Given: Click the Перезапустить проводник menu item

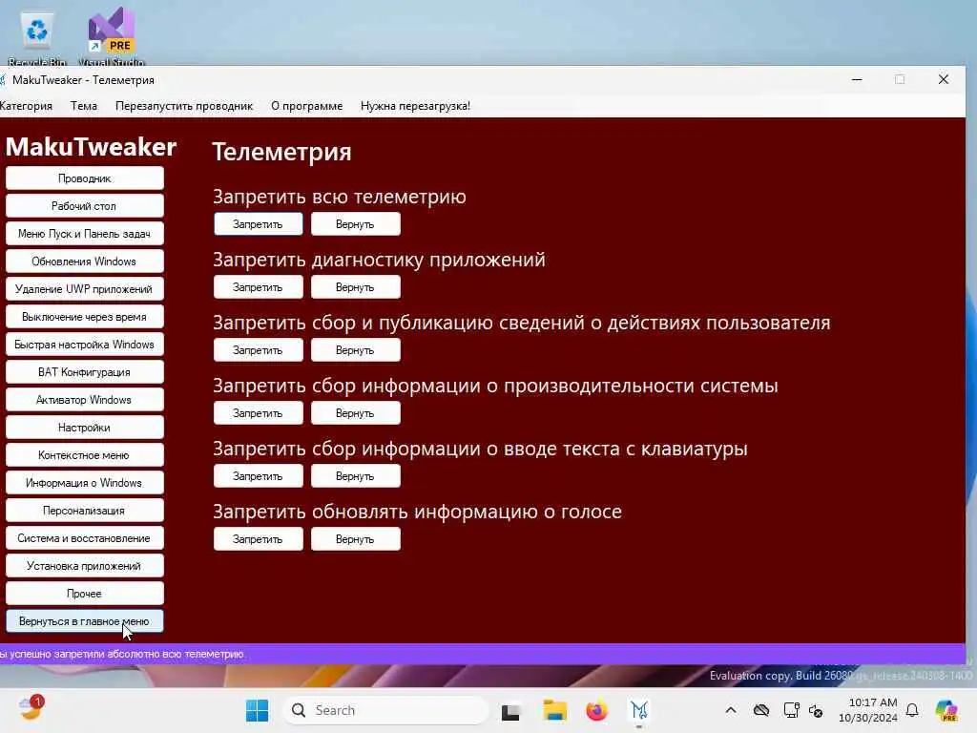Looking at the screenshot, I should tap(184, 106).
